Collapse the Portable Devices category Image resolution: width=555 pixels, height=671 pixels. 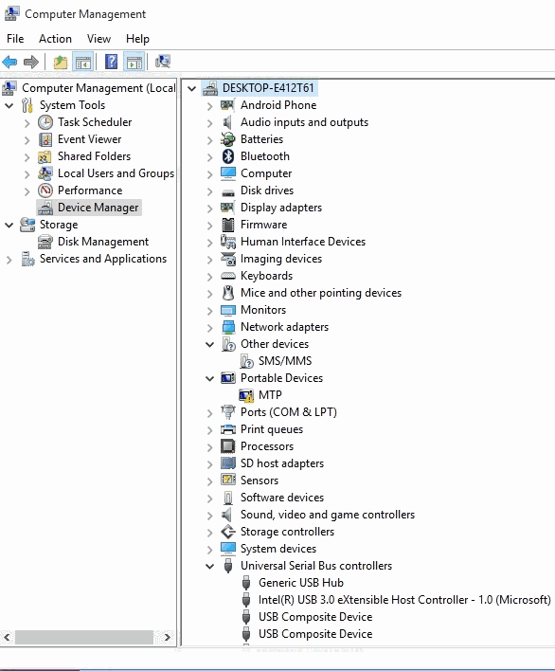coord(209,378)
